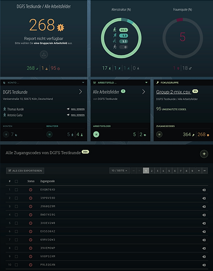Viewport: 213px width, 271px height.
Task: Click Als CSV exportieren button
Action: click(25, 170)
